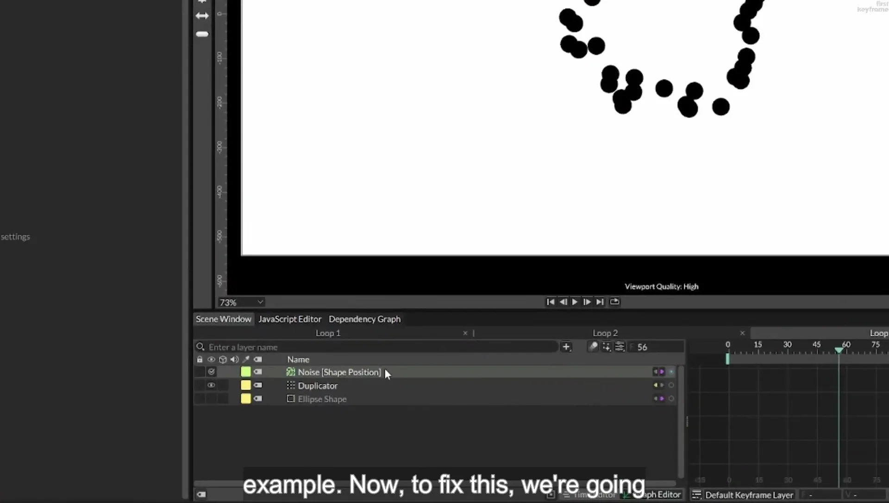The image size is (889, 503).
Task: Toggle the Ellipse Shape layer's tag icon
Action: pyautogui.click(x=258, y=399)
